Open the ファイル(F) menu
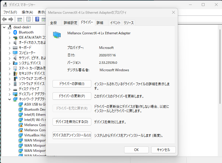The image size is (222, 163). (10, 12)
